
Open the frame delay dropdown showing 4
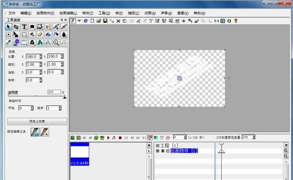185,137
